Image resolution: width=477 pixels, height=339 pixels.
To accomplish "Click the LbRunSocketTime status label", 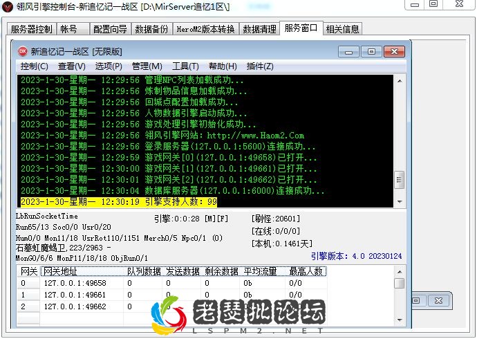I will point(47,216).
